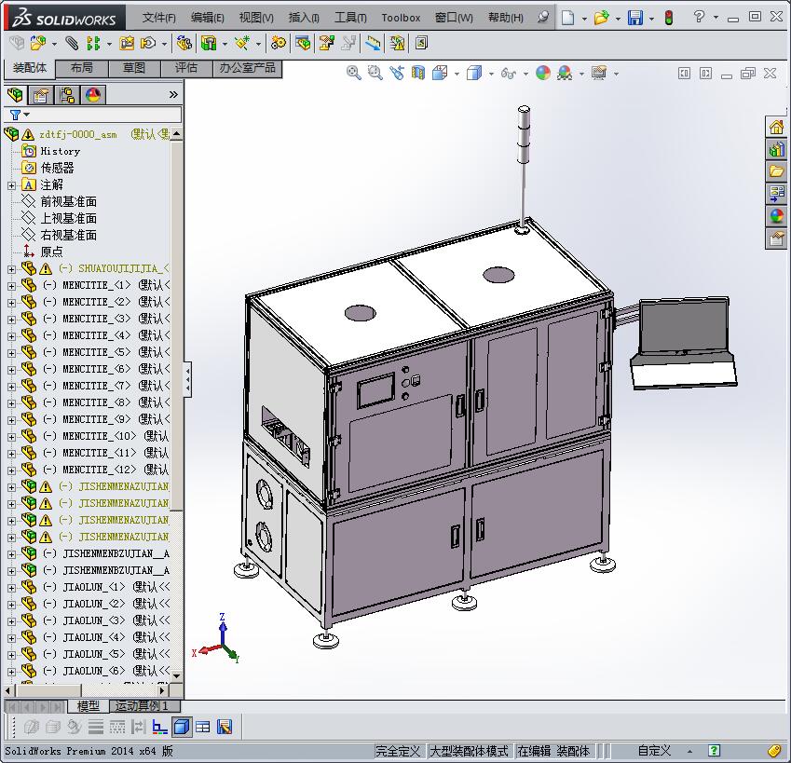Image resolution: width=791 pixels, height=763 pixels.
Task: Open SolidWorks Resources home icon in task pane
Action: coord(776,127)
